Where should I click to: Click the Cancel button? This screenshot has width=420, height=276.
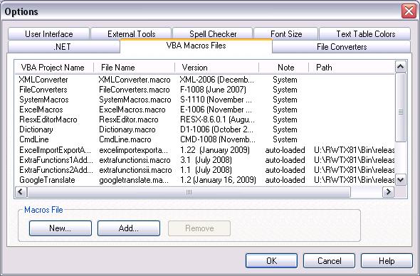329,261
